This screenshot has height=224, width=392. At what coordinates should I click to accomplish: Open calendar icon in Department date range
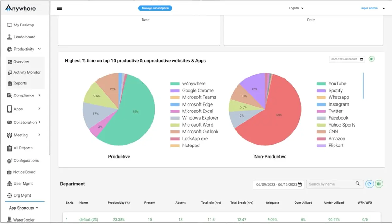300,184
